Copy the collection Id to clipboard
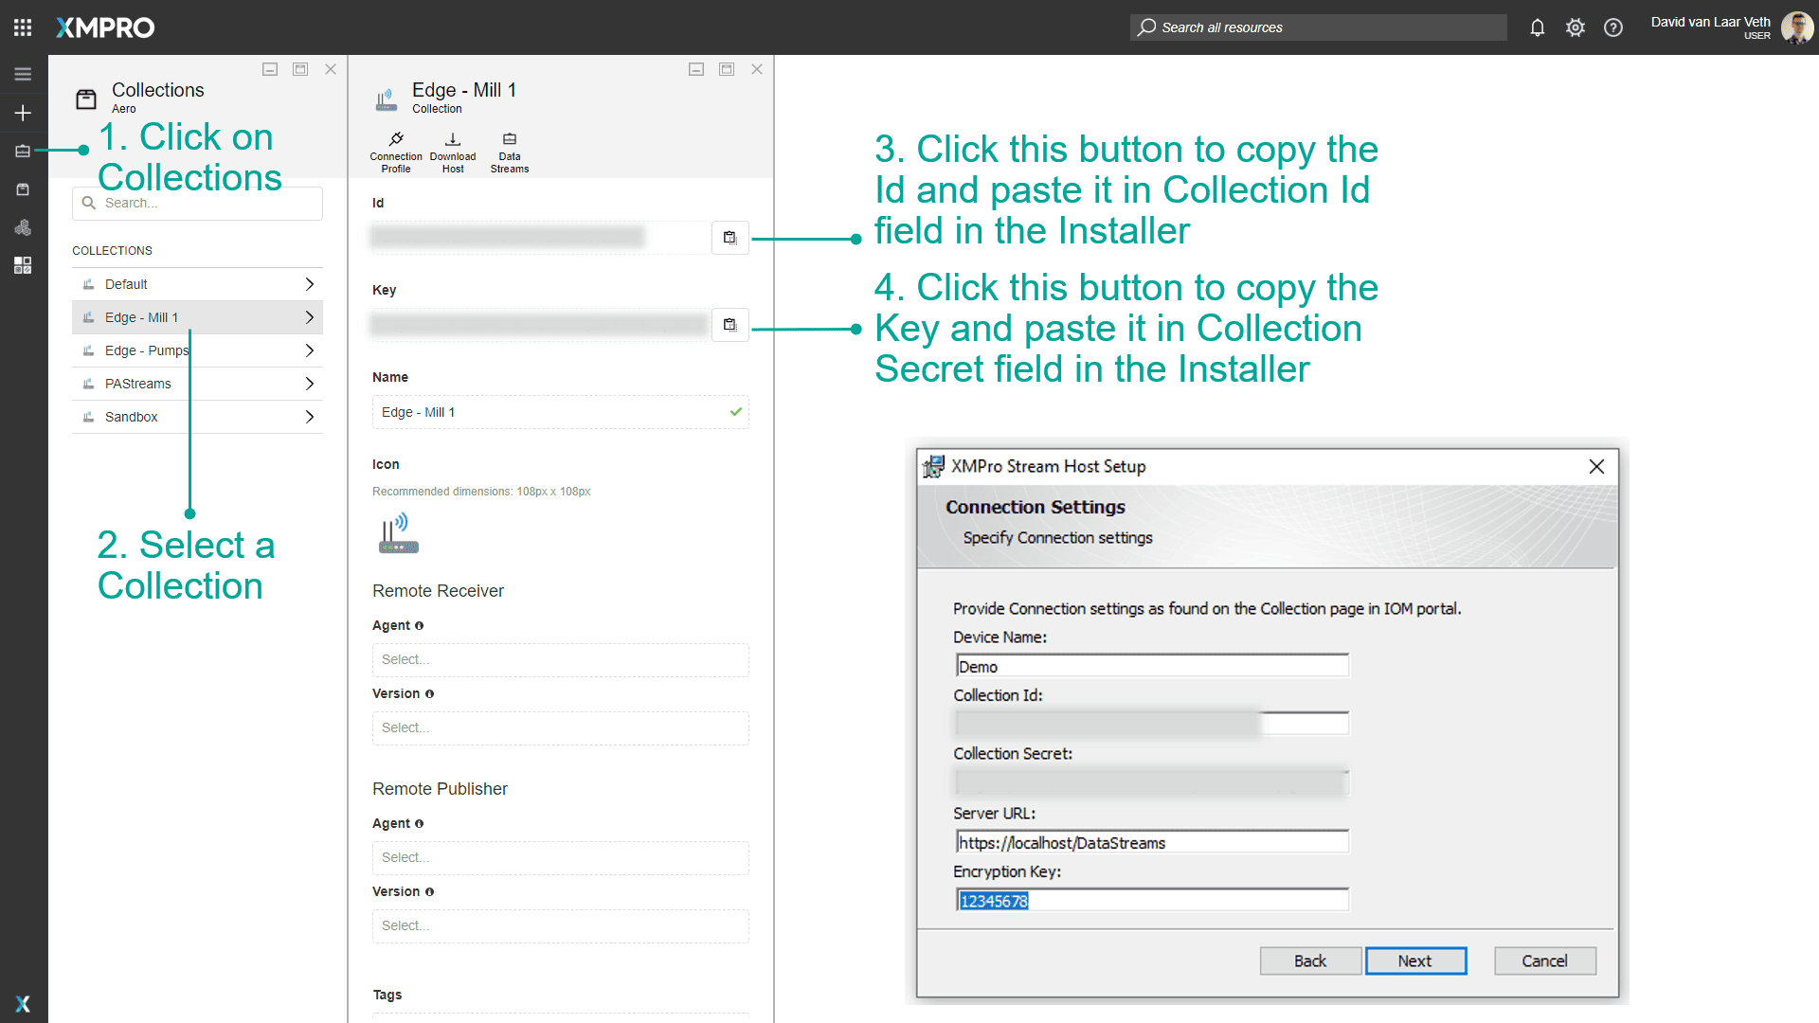The height and width of the screenshot is (1023, 1819). 729,238
